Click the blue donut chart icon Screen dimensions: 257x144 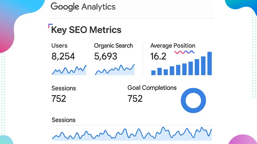(193, 100)
